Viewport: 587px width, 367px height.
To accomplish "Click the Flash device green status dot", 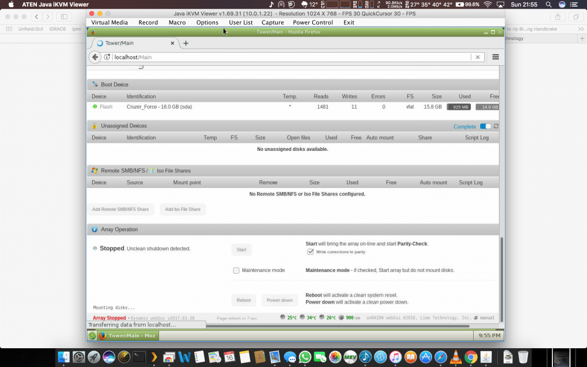I will click(95, 106).
